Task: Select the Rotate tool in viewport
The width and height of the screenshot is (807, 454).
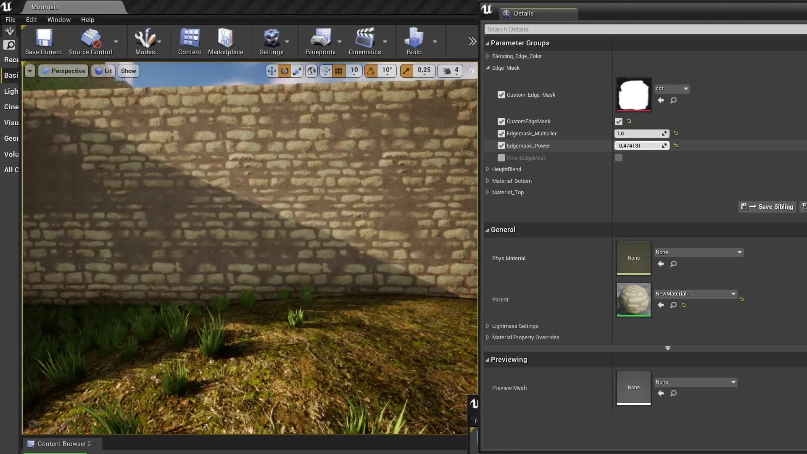Action: point(285,71)
